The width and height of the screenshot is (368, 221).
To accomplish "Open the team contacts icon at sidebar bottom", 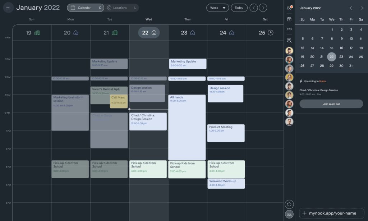I will pos(289,215).
